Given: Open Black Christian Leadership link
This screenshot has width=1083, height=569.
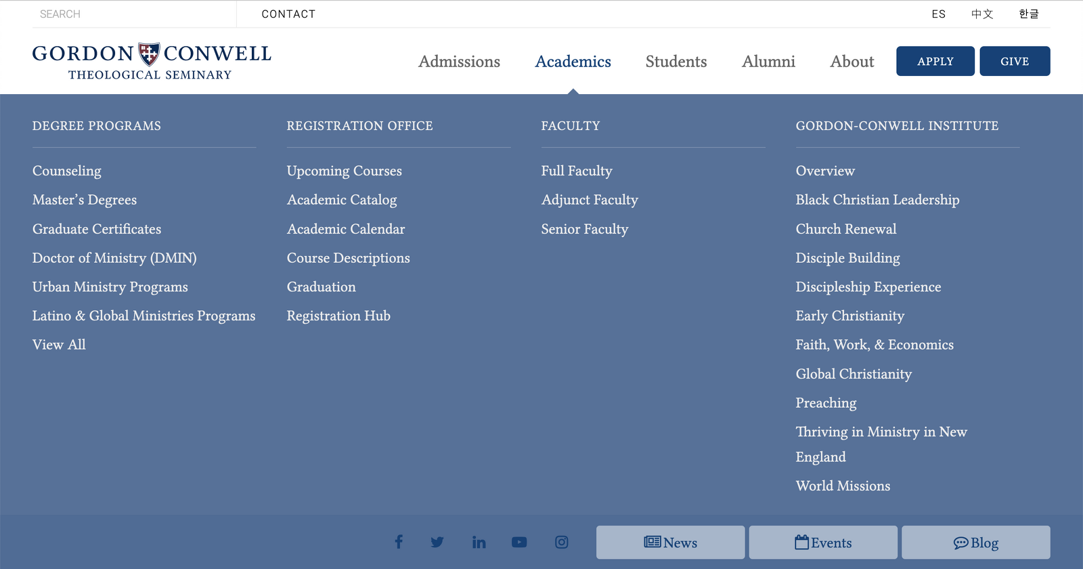Looking at the screenshot, I should click(x=877, y=200).
